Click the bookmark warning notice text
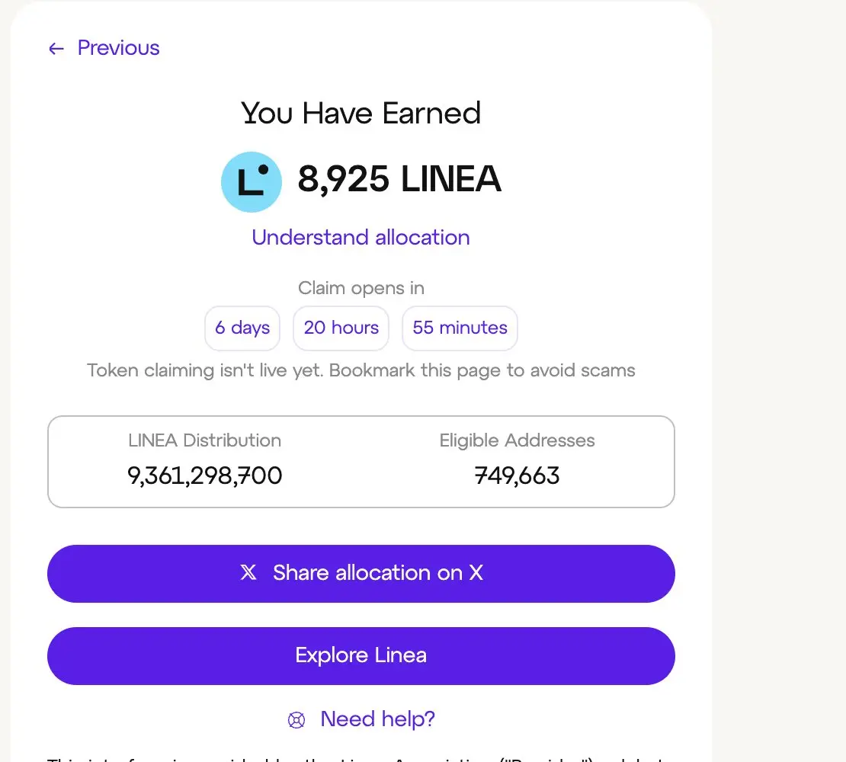 [361, 370]
